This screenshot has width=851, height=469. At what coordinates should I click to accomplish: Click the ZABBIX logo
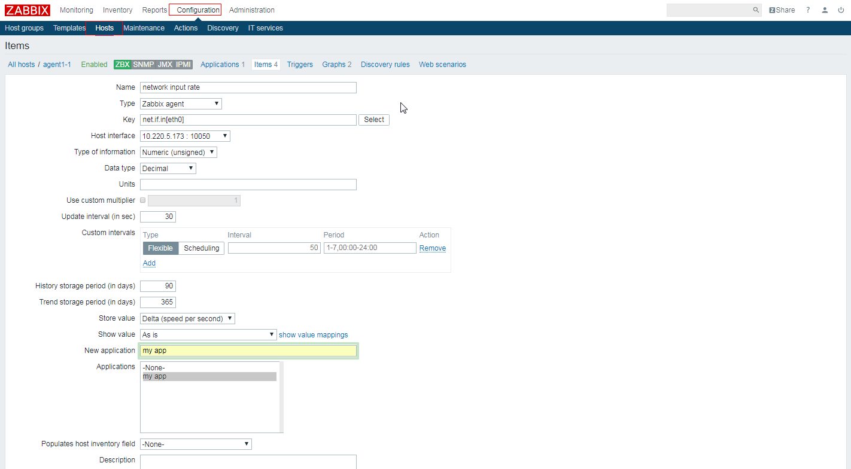[28, 10]
